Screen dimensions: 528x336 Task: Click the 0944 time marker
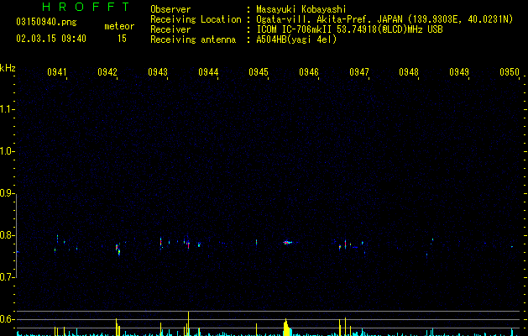(208, 71)
